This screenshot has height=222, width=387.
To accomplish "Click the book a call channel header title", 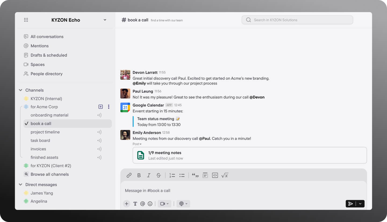I will (x=138, y=20).
